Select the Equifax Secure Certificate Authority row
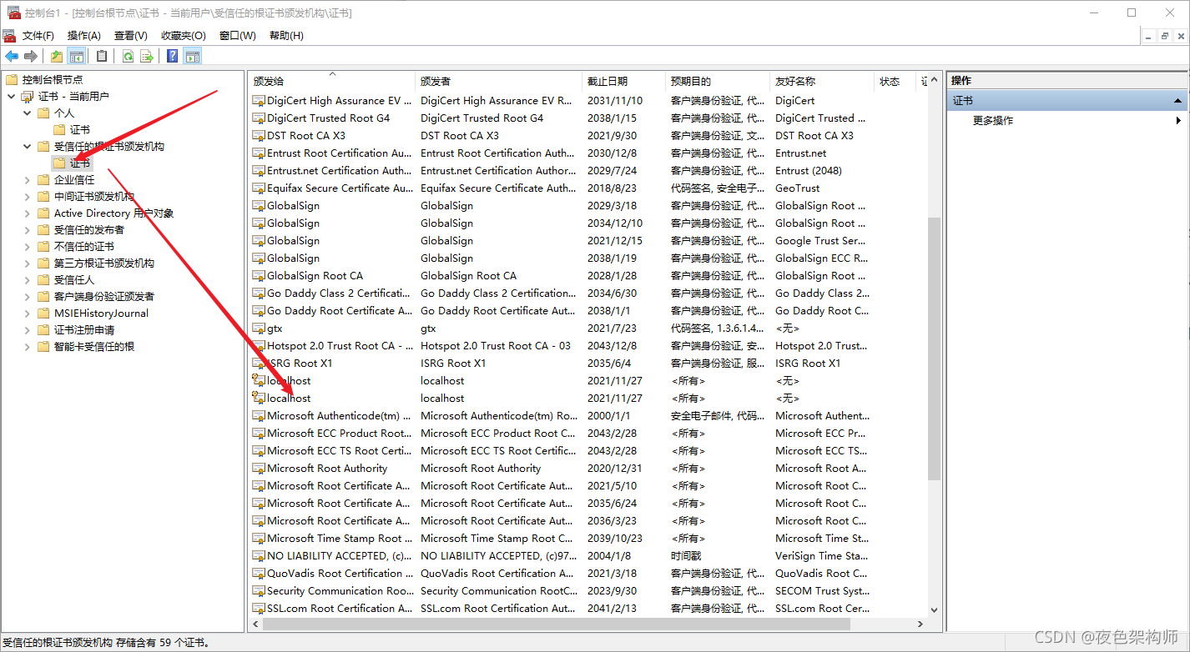The width and height of the screenshot is (1190, 652). coord(588,188)
